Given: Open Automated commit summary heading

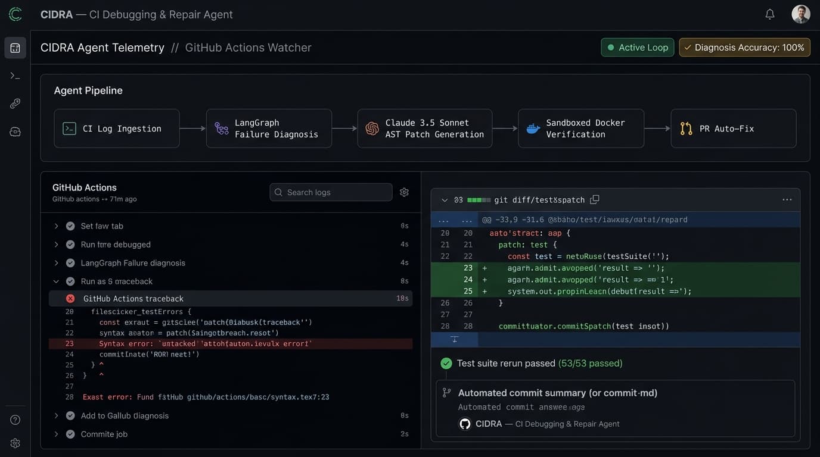Looking at the screenshot, I should tap(558, 393).
